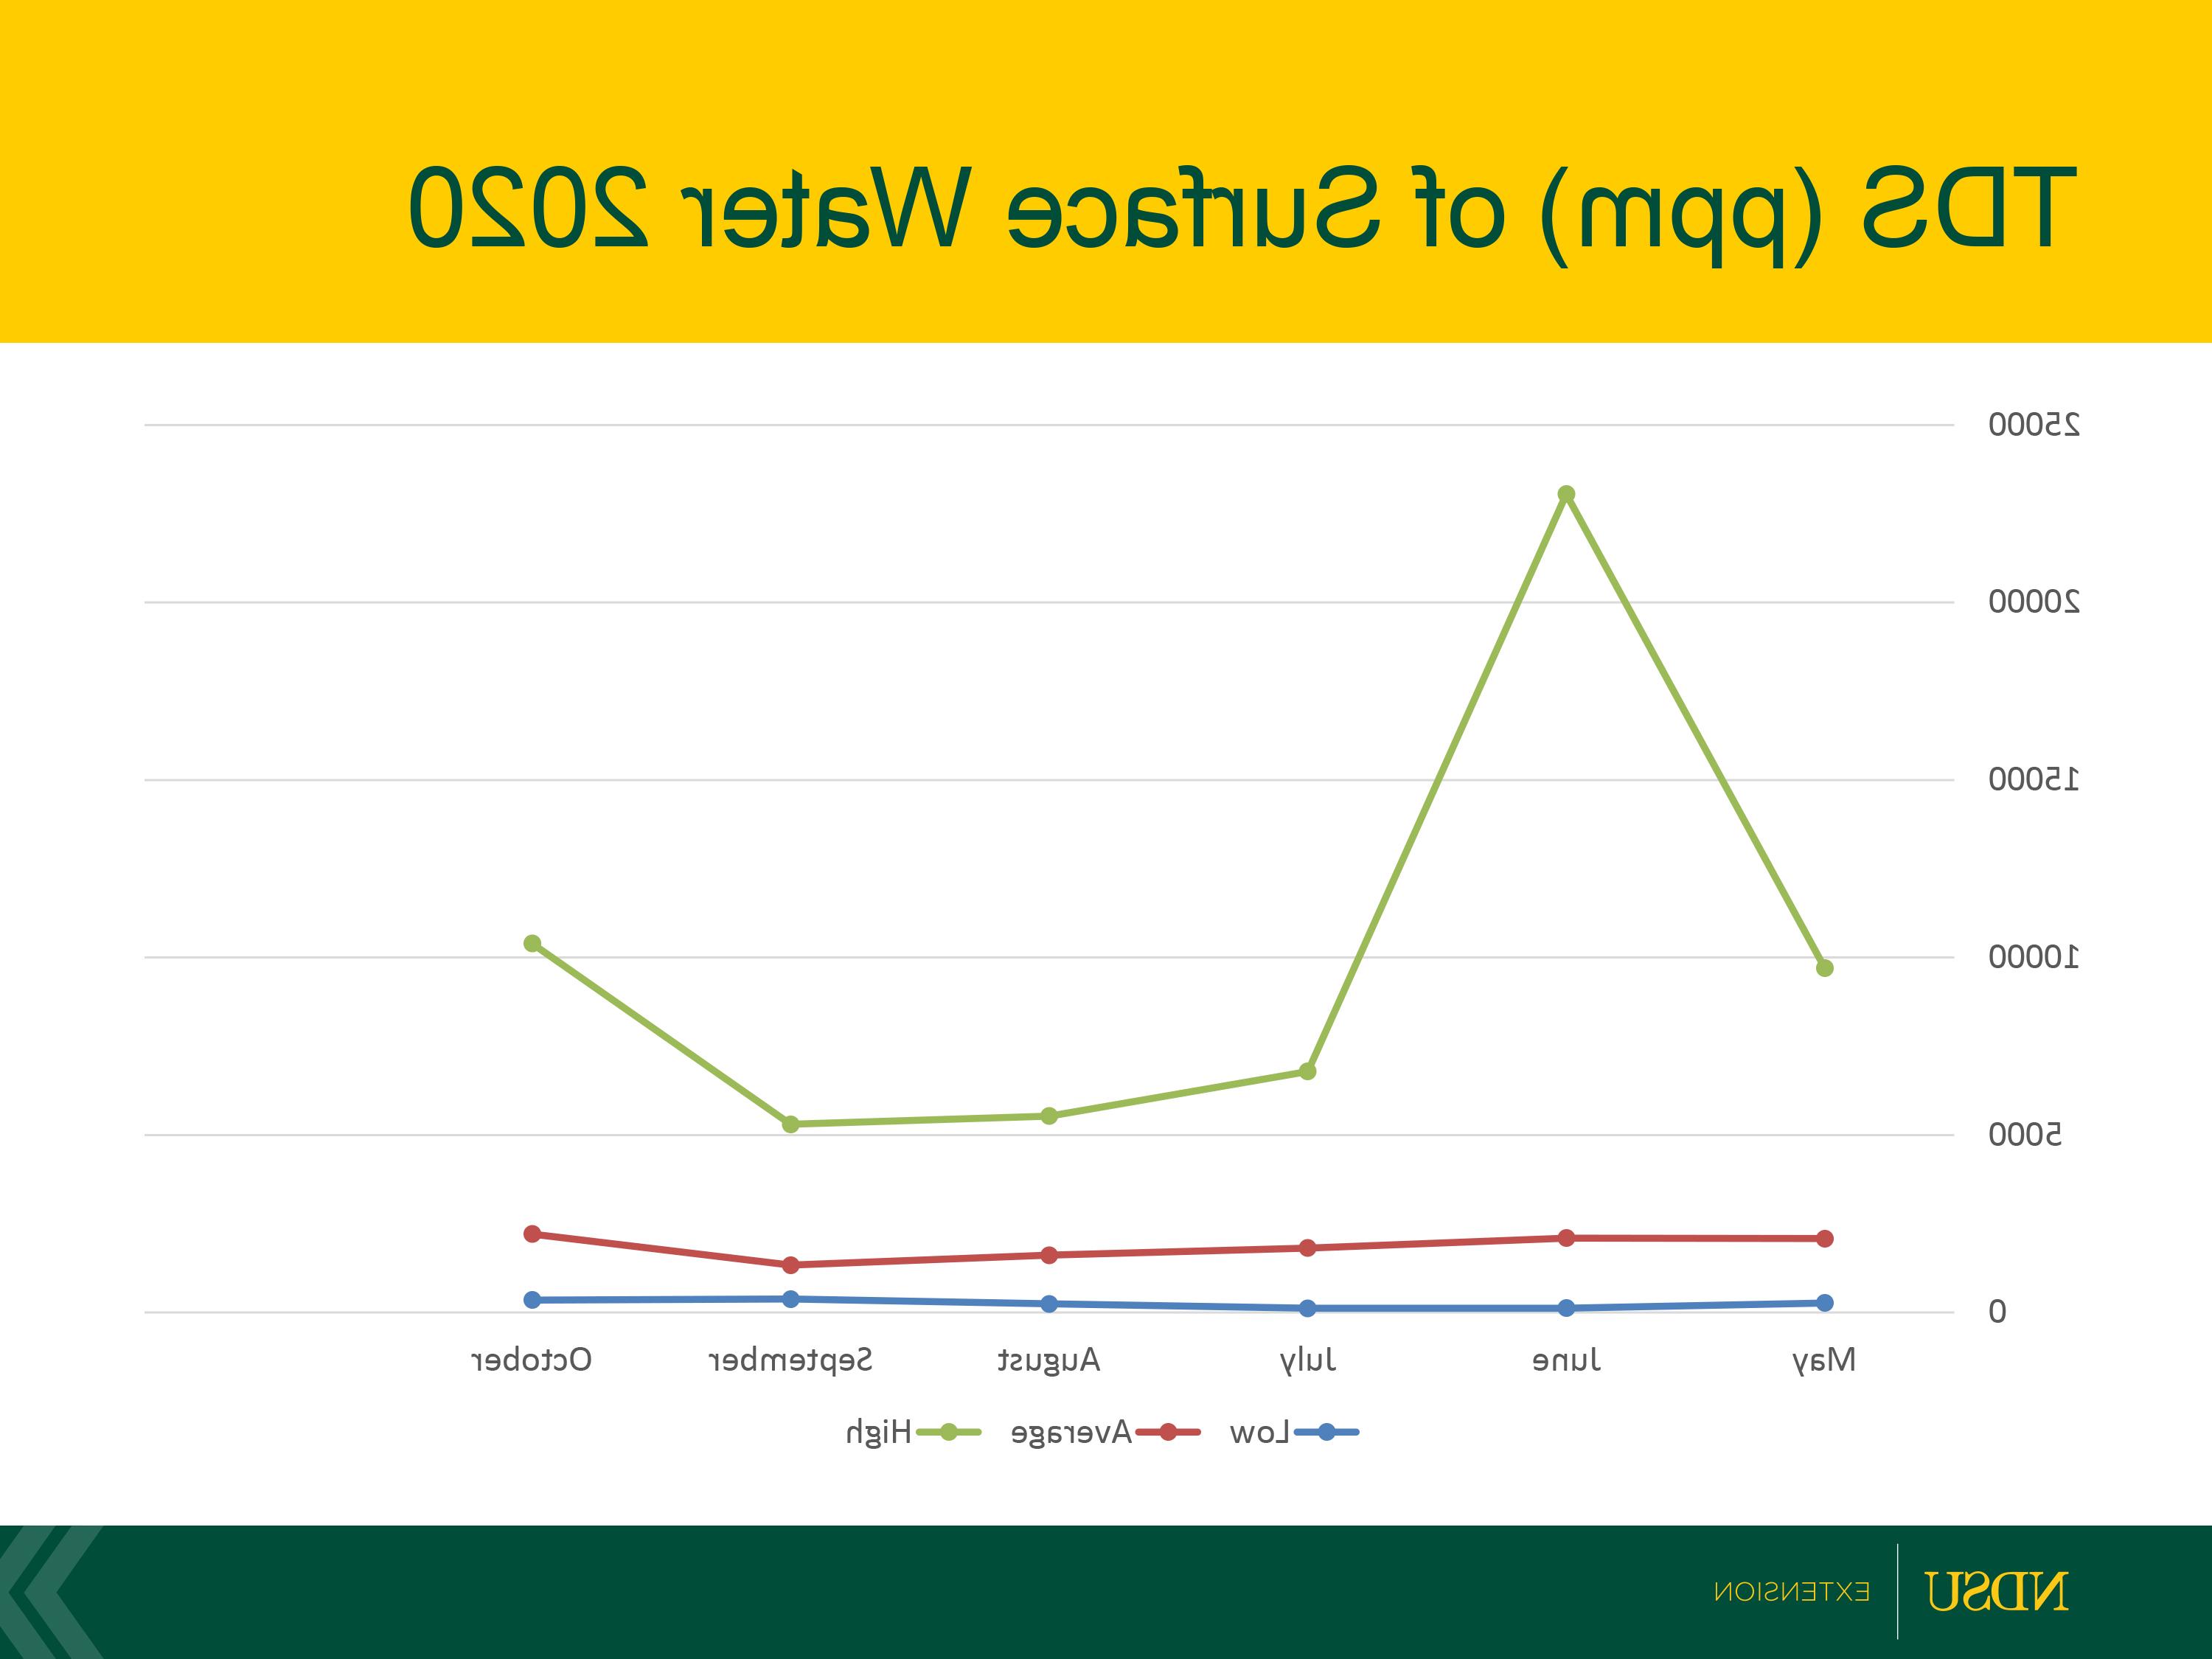Click the Low series May data point
Viewport: 2212px width, 1659px height.
click(1824, 1303)
